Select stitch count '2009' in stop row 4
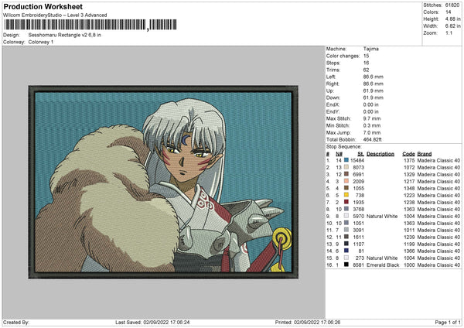The width and height of the screenshot is (464, 328). coord(359,181)
